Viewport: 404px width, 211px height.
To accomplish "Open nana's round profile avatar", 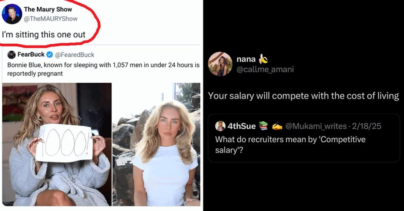I will pyautogui.click(x=220, y=64).
